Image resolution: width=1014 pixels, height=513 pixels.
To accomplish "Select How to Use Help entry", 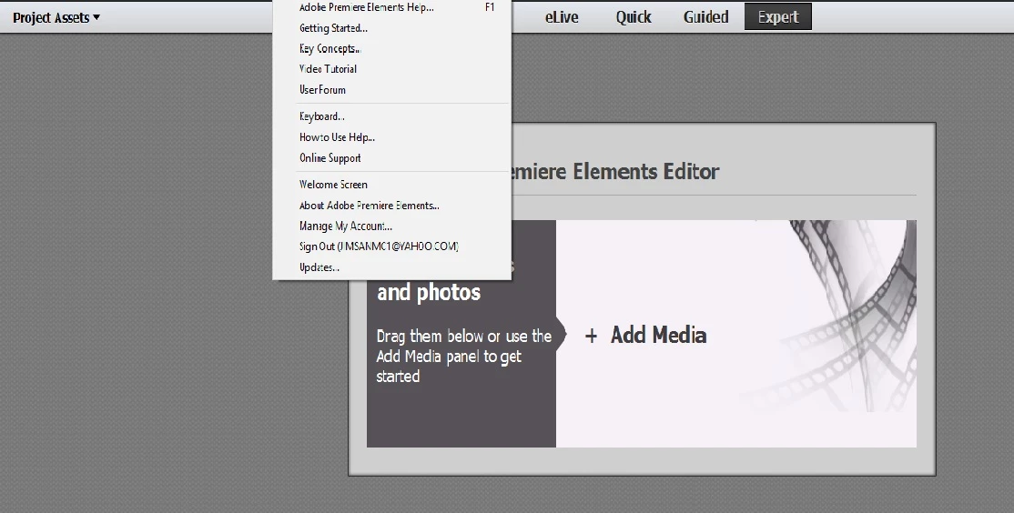I will [x=392, y=137].
